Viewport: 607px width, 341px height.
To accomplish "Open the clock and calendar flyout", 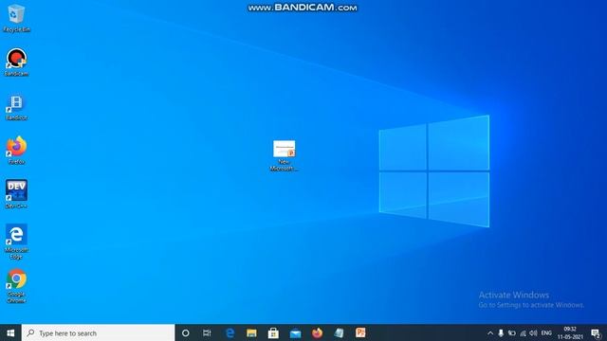I will click(570, 332).
